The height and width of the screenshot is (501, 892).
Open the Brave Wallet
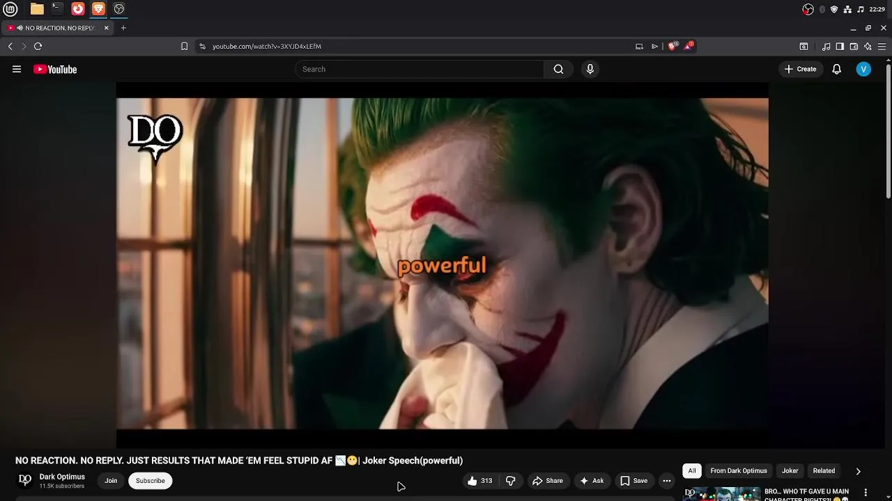click(x=854, y=47)
